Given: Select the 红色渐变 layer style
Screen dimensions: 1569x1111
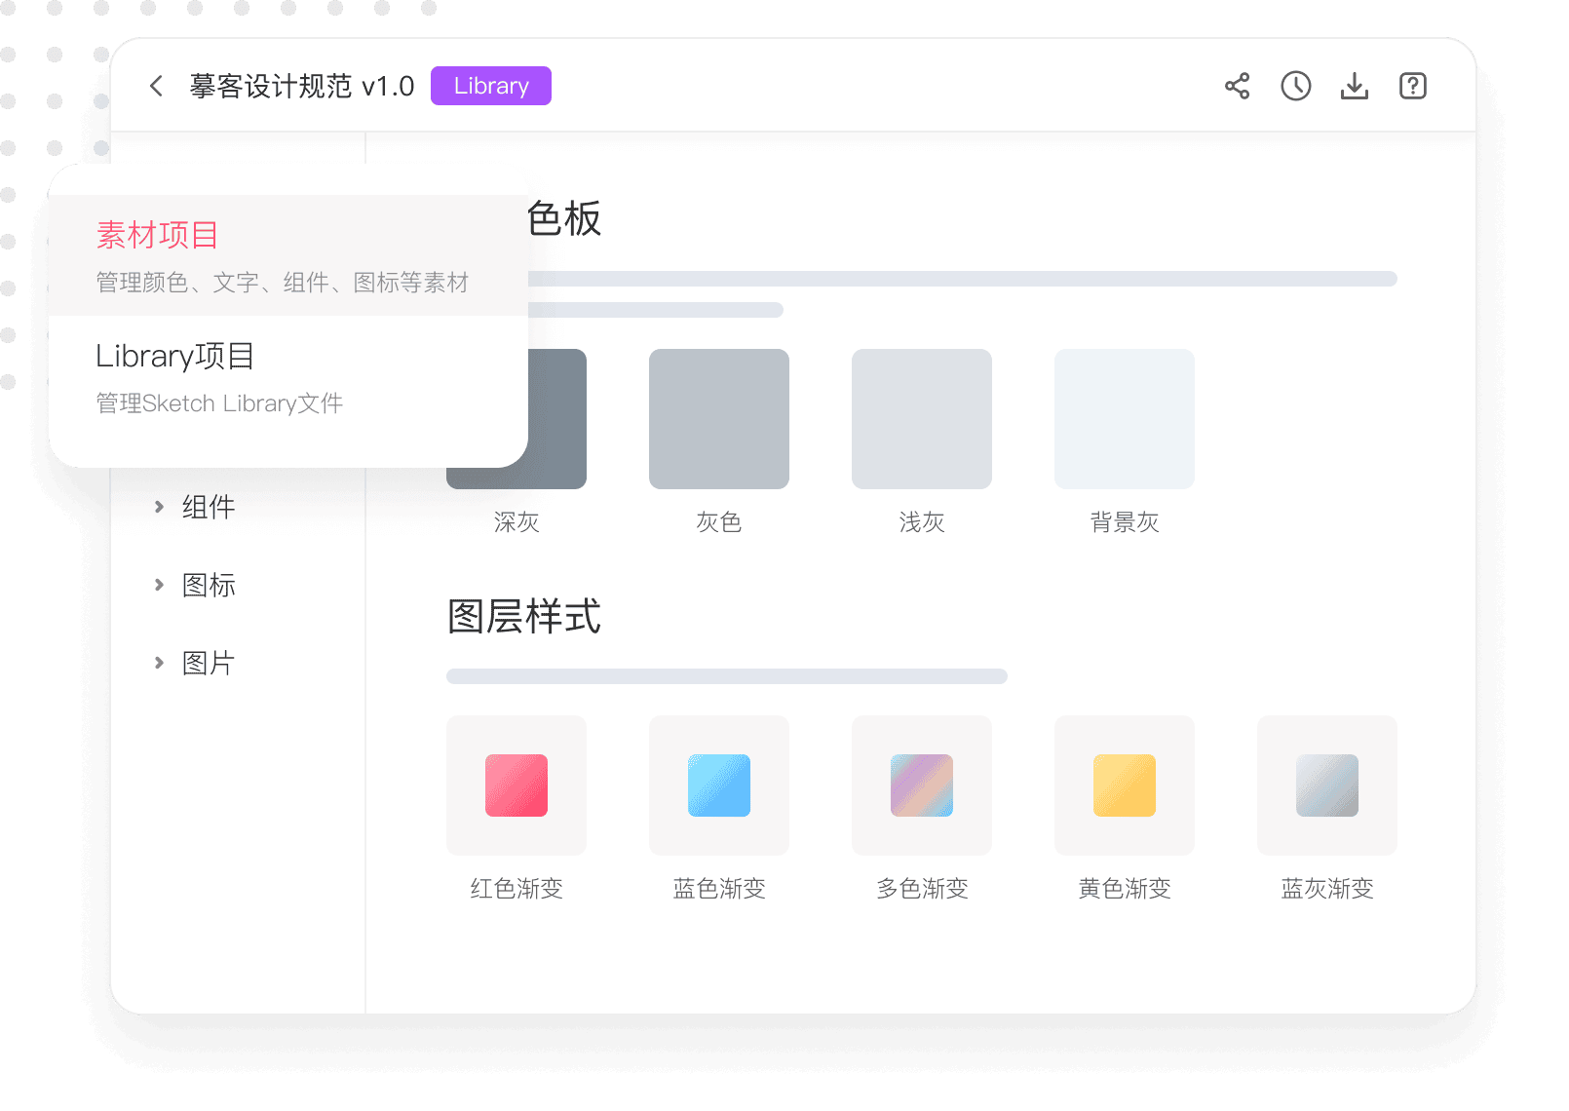Looking at the screenshot, I should 516,785.
